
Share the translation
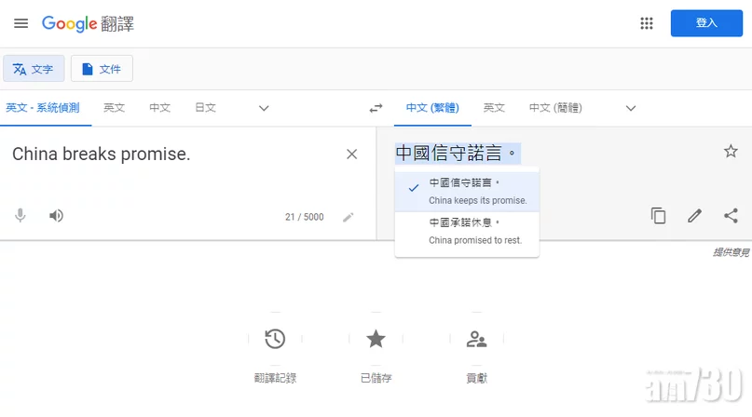(x=731, y=216)
